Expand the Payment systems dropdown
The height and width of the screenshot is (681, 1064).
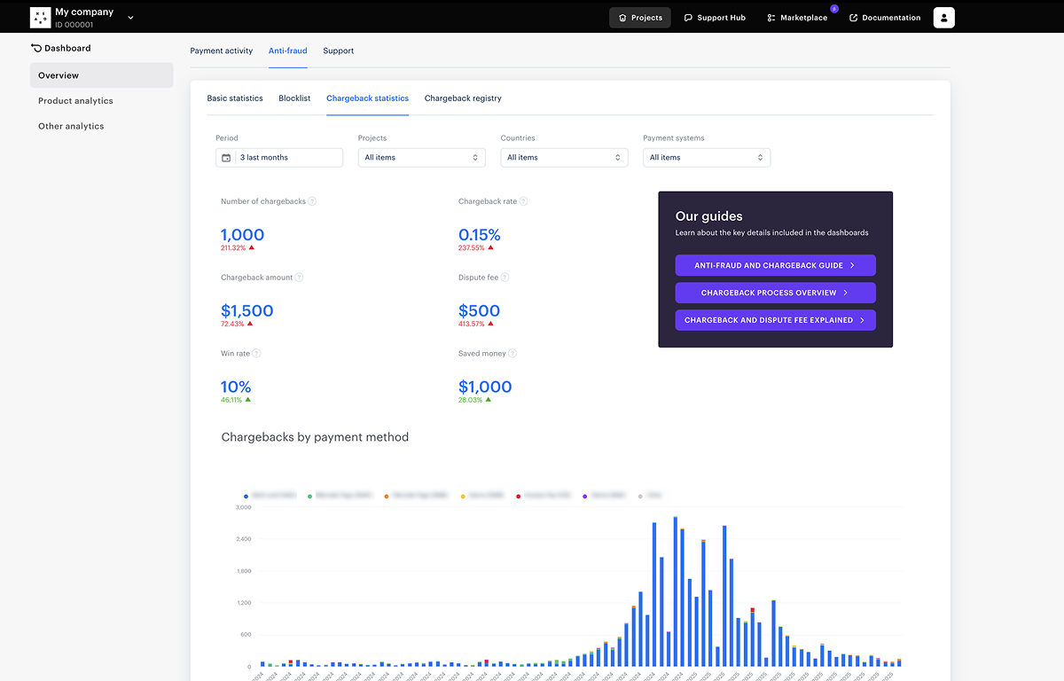706,158
